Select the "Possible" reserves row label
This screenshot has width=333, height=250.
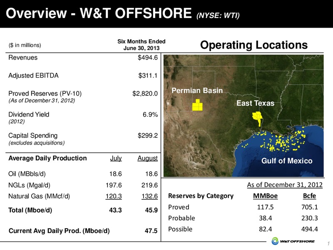180,229
